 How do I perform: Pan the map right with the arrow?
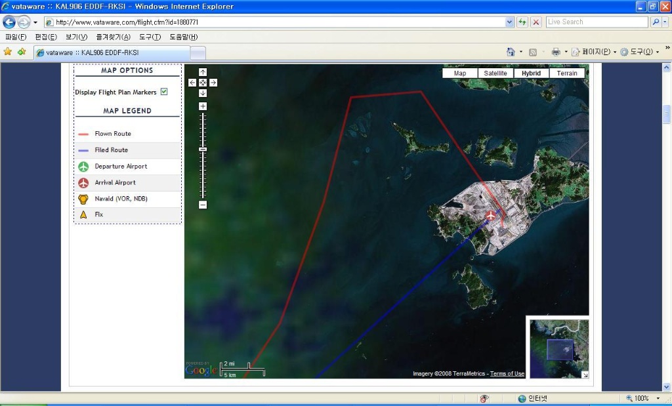coord(213,83)
